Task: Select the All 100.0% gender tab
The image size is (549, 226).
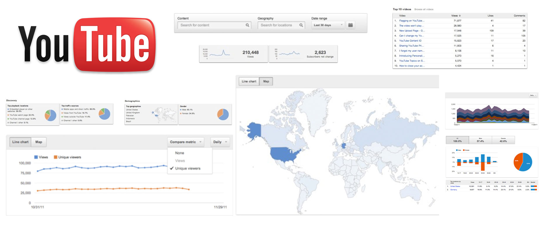Action: [457, 140]
